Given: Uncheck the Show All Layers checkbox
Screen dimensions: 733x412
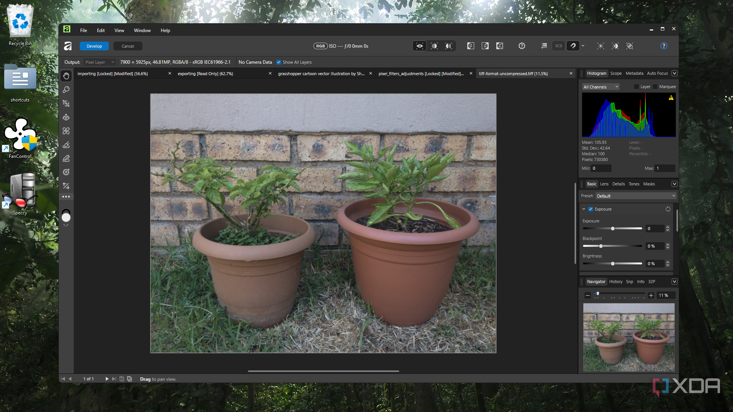Looking at the screenshot, I should coord(279,62).
